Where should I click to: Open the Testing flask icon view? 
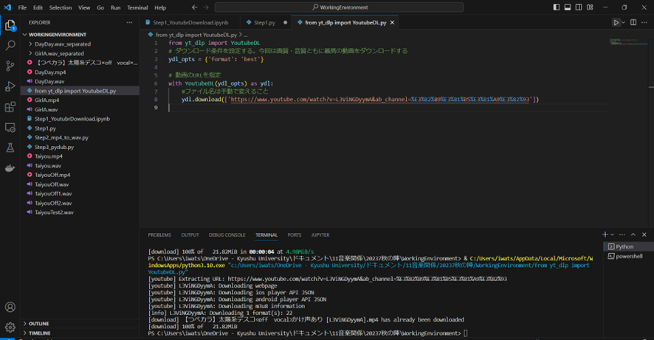[x=10, y=148]
